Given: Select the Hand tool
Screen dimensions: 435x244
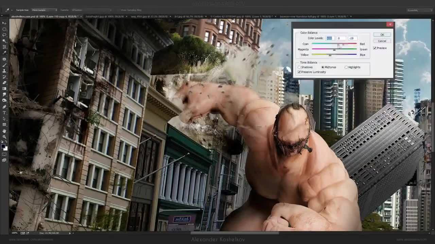Looking at the screenshot, I should click(x=4, y=131).
